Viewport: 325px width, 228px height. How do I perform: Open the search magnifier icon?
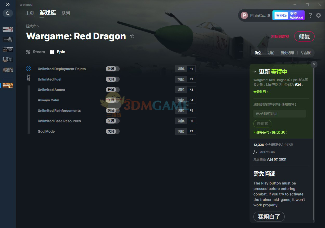8,13
